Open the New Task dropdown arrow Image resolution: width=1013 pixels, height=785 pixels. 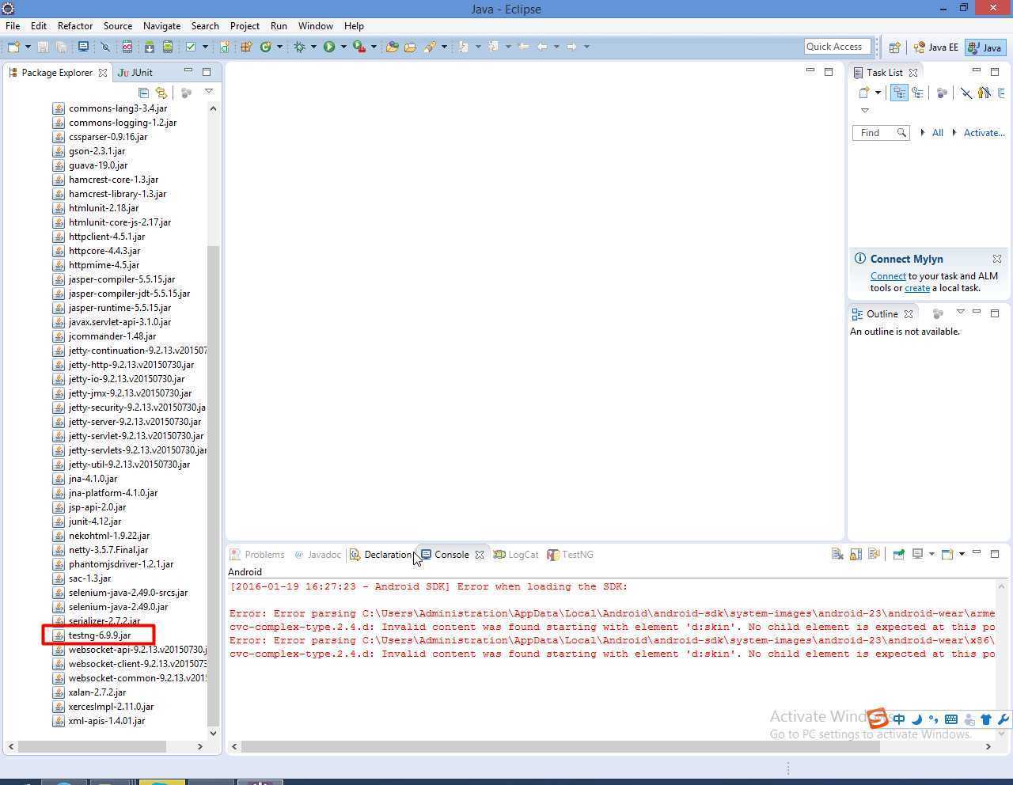point(878,93)
